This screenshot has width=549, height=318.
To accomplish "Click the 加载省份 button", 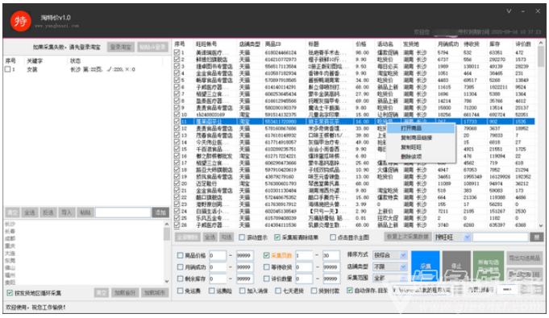I will [x=125, y=292].
